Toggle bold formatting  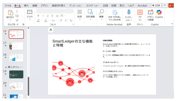[38, 16]
